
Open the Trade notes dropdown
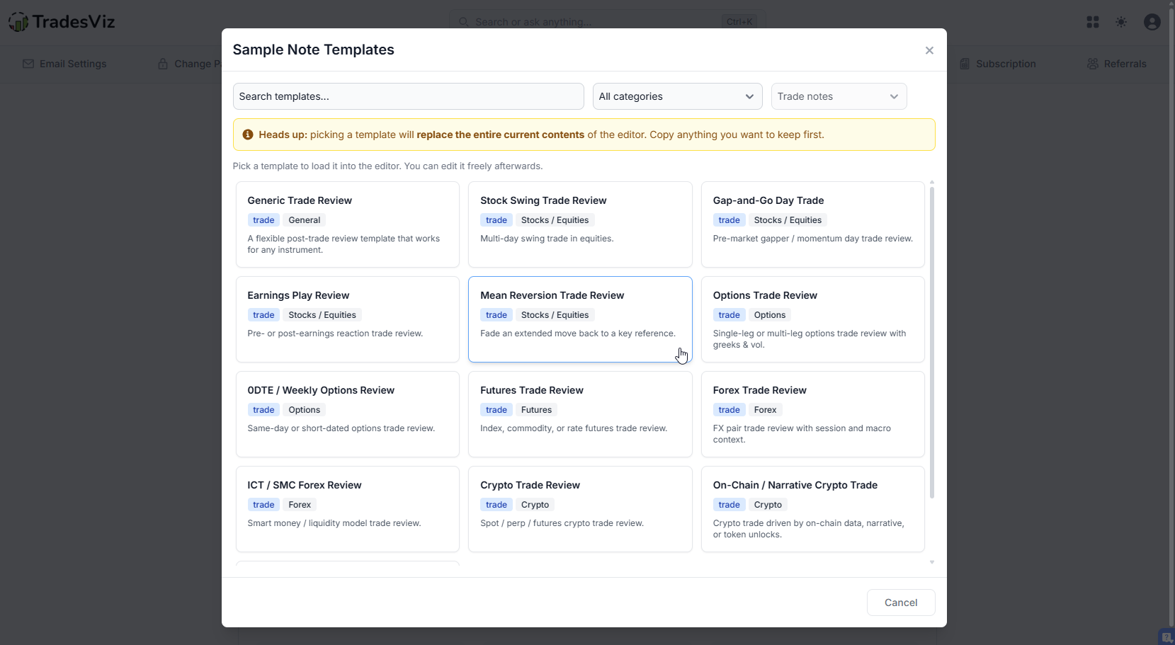click(839, 96)
